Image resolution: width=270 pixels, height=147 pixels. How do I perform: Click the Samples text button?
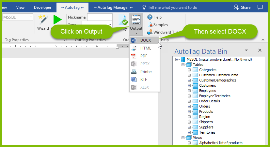click(x=161, y=25)
